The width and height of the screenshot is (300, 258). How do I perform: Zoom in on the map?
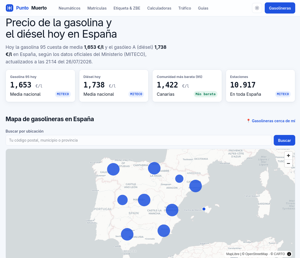pos(288,155)
